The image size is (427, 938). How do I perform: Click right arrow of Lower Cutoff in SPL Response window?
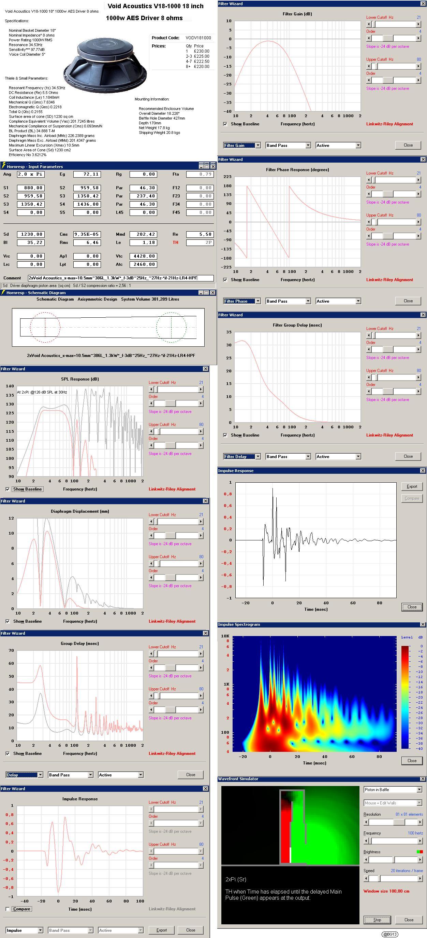coord(201,389)
